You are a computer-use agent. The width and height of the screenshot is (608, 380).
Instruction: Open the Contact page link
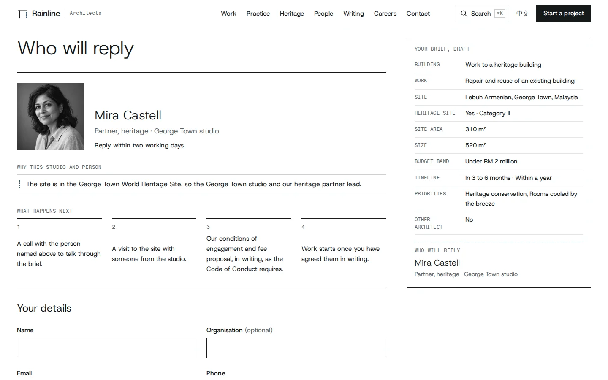[418, 14]
